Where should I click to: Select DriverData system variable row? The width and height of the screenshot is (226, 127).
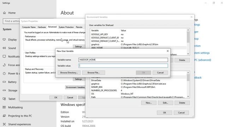138,80
